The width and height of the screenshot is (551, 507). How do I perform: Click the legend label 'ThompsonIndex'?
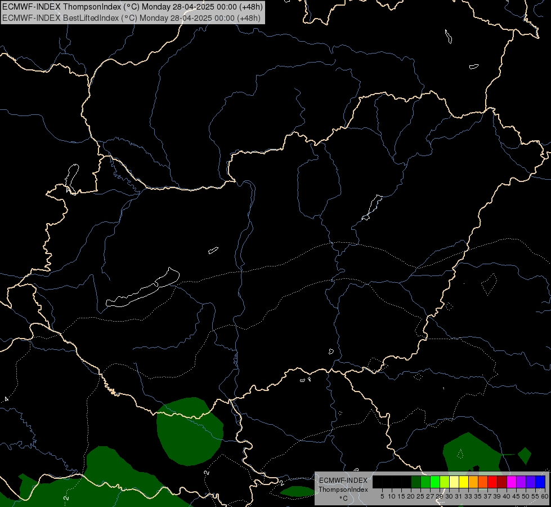pos(343,490)
